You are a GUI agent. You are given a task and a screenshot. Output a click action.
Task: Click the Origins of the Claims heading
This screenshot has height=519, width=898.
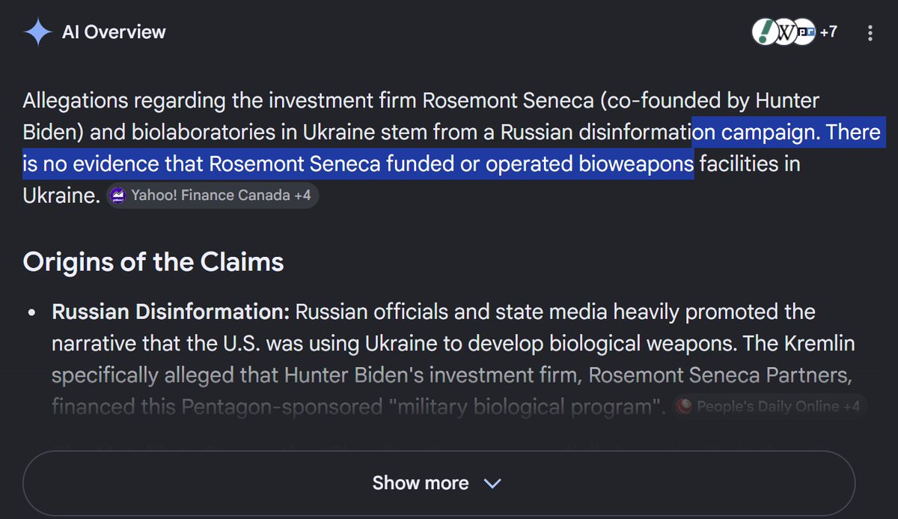[x=153, y=262]
